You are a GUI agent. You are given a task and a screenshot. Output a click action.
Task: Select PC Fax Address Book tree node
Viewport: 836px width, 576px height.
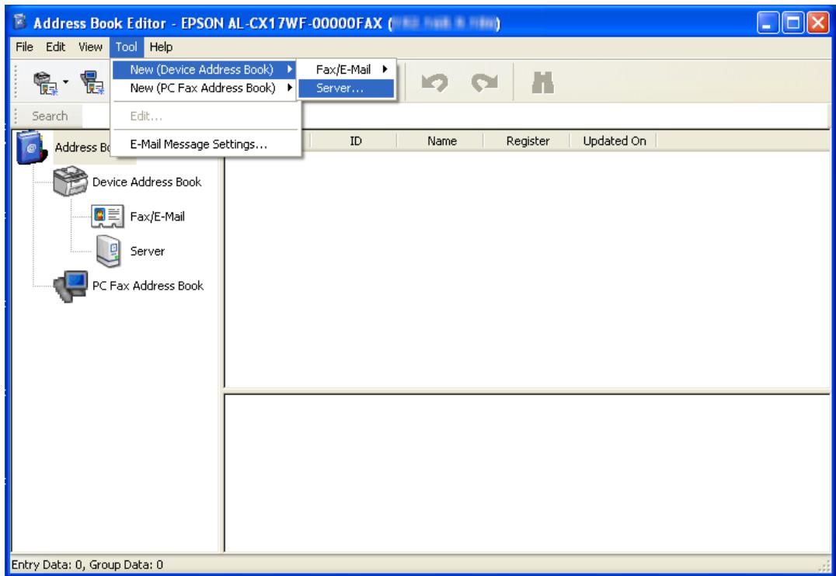click(x=148, y=286)
